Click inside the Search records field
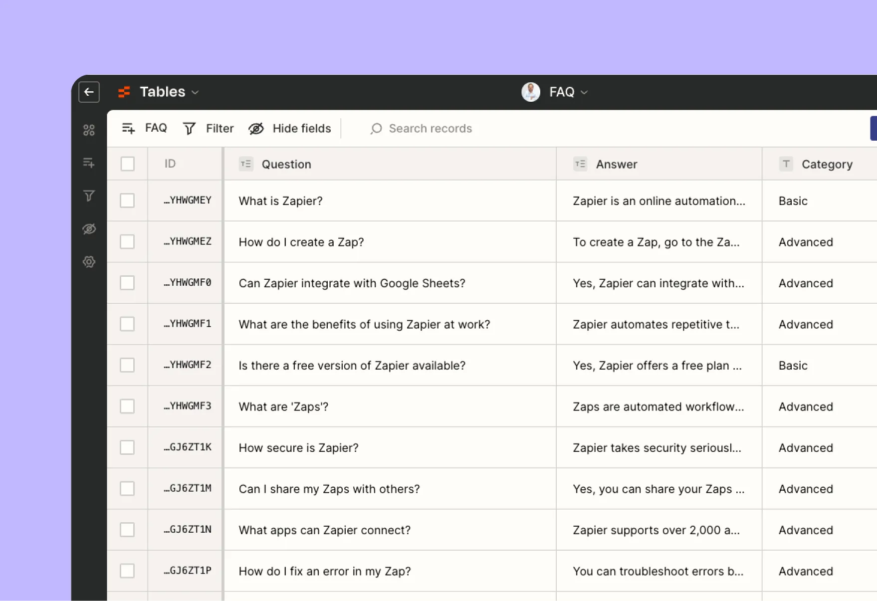The image size is (877, 601). (430, 128)
